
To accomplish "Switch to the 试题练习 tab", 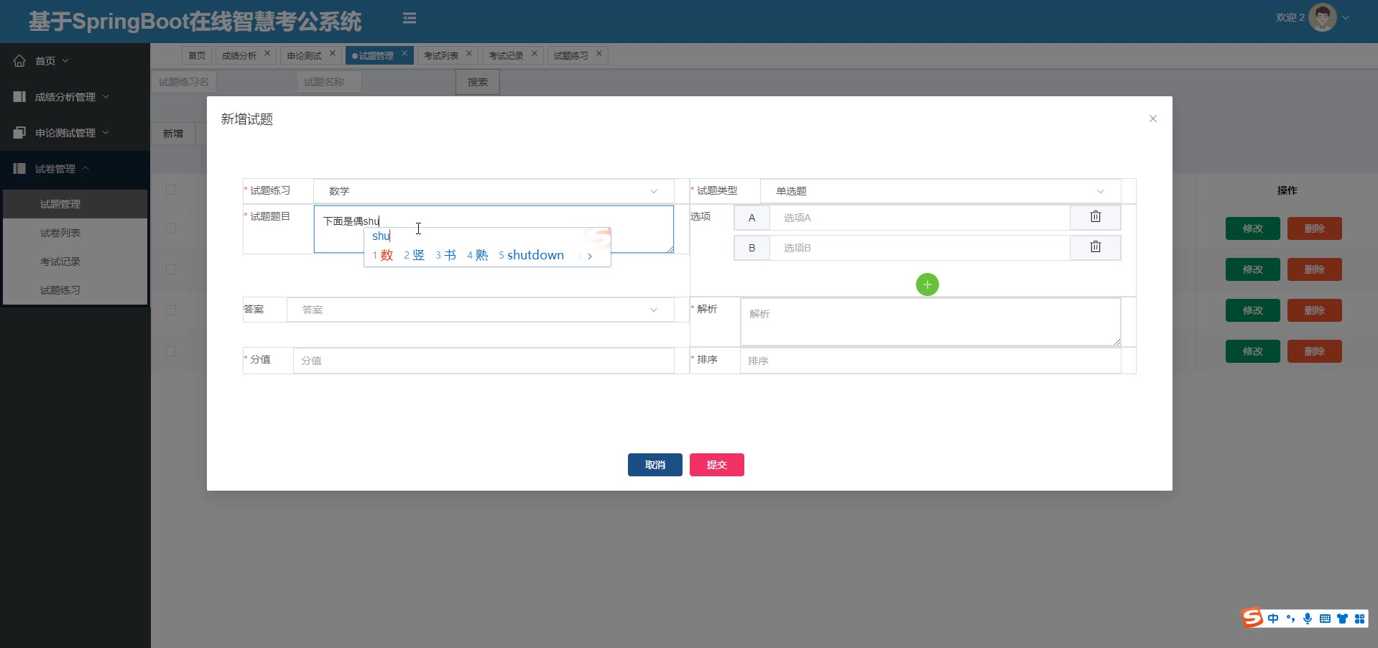I will coord(571,55).
